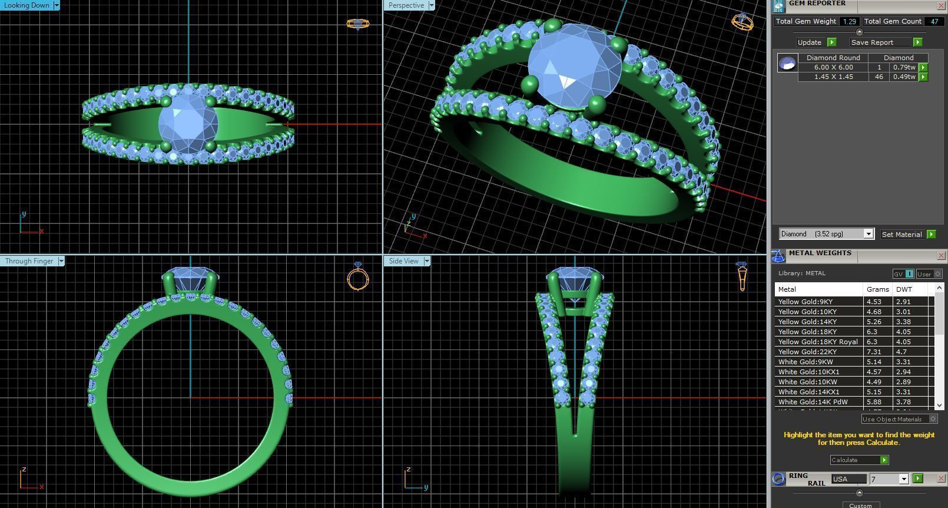948x508 pixels.
Task: Click the green arrow for the 0.49tw row
Action: (x=923, y=77)
